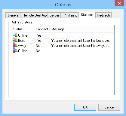Select the Offline row label
The width and height of the screenshot is (126, 116).
pyautogui.click(x=23, y=51)
